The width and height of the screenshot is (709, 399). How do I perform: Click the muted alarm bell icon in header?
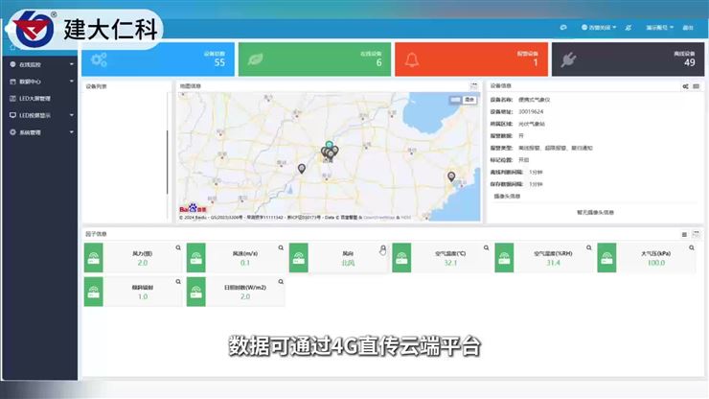click(x=629, y=28)
